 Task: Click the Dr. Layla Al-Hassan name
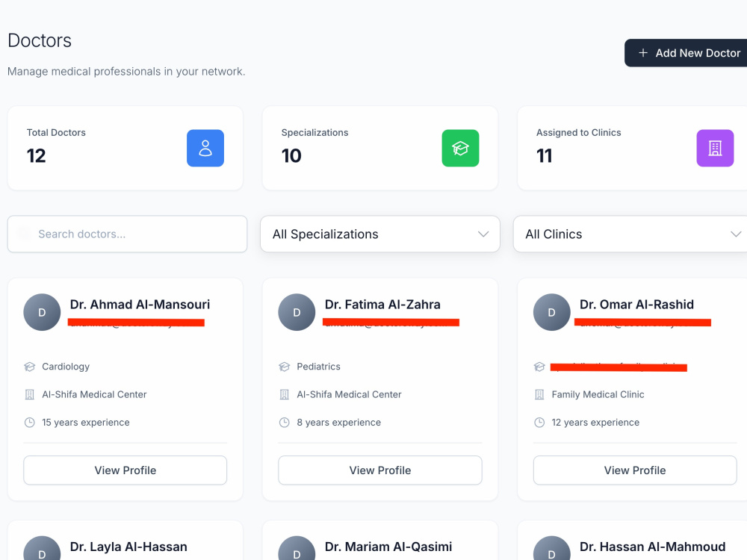(x=128, y=547)
